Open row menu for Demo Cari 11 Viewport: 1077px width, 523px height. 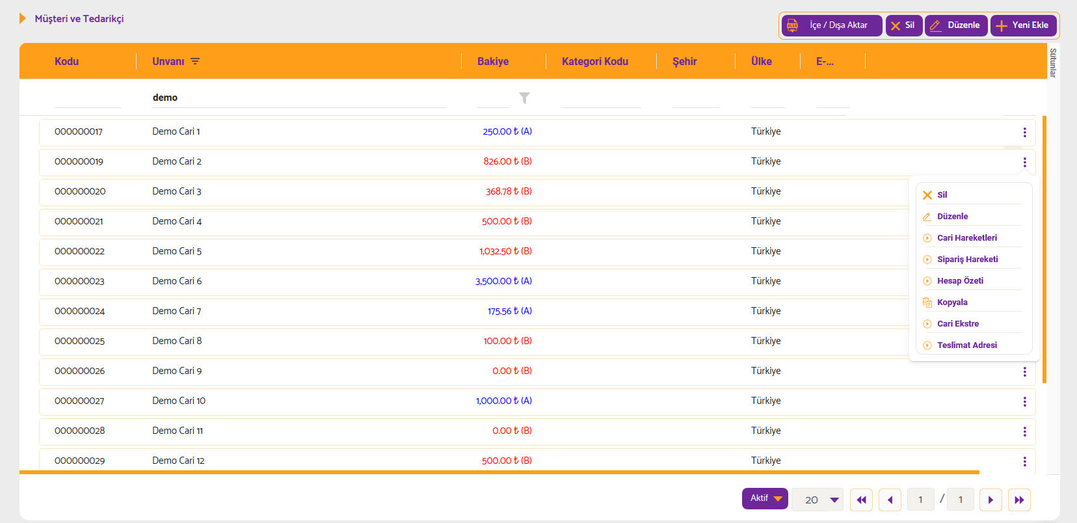[x=1024, y=431]
